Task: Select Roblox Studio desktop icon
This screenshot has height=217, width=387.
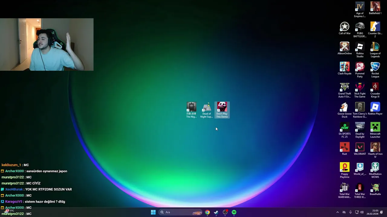Action: (x=360, y=50)
